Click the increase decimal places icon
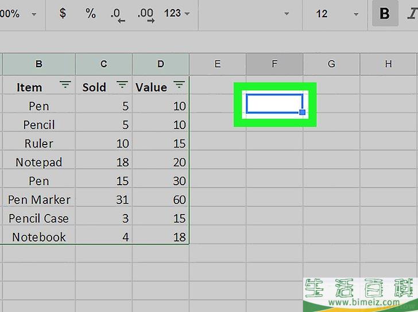 pos(146,14)
